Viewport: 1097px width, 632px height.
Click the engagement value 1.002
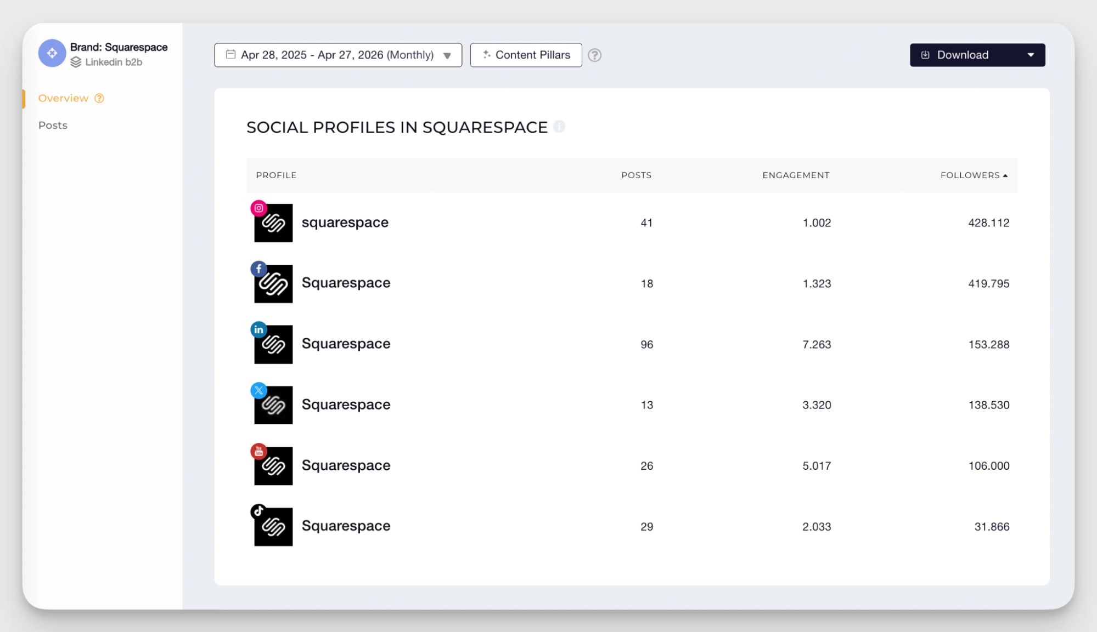(817, 223)
